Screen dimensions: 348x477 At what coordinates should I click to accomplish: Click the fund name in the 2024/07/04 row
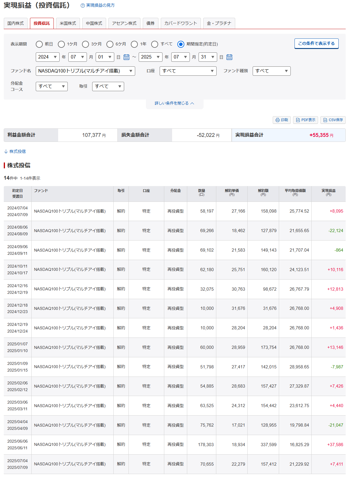[x=70, y=211]
